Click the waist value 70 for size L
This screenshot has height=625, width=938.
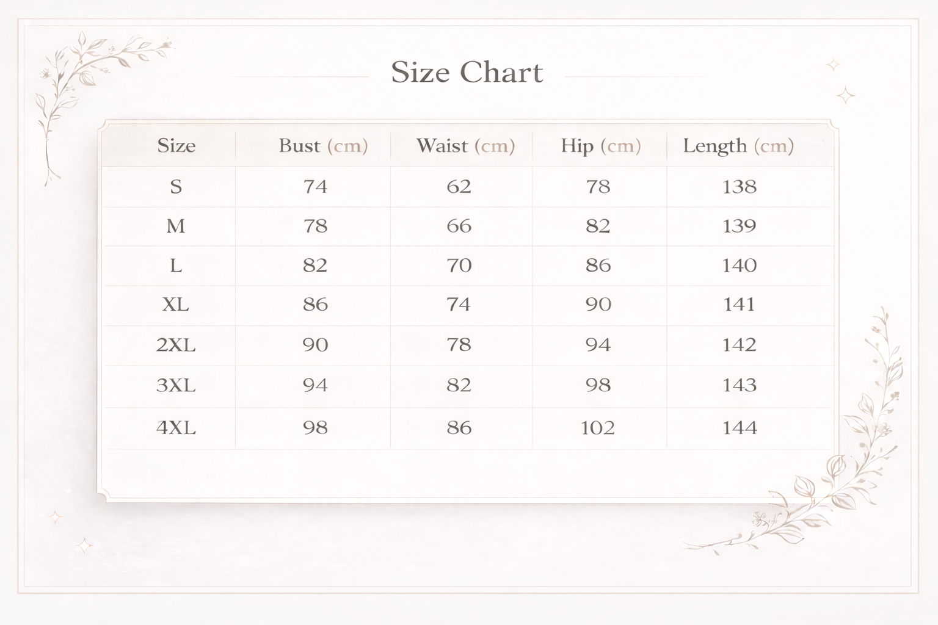tap(459, 266)
